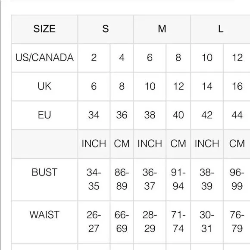Click US/CANADA size 8 cell

point(178,58)
